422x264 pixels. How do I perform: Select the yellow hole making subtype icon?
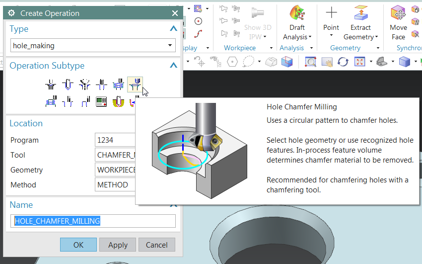pyautogui.click(x=118, y=101)
